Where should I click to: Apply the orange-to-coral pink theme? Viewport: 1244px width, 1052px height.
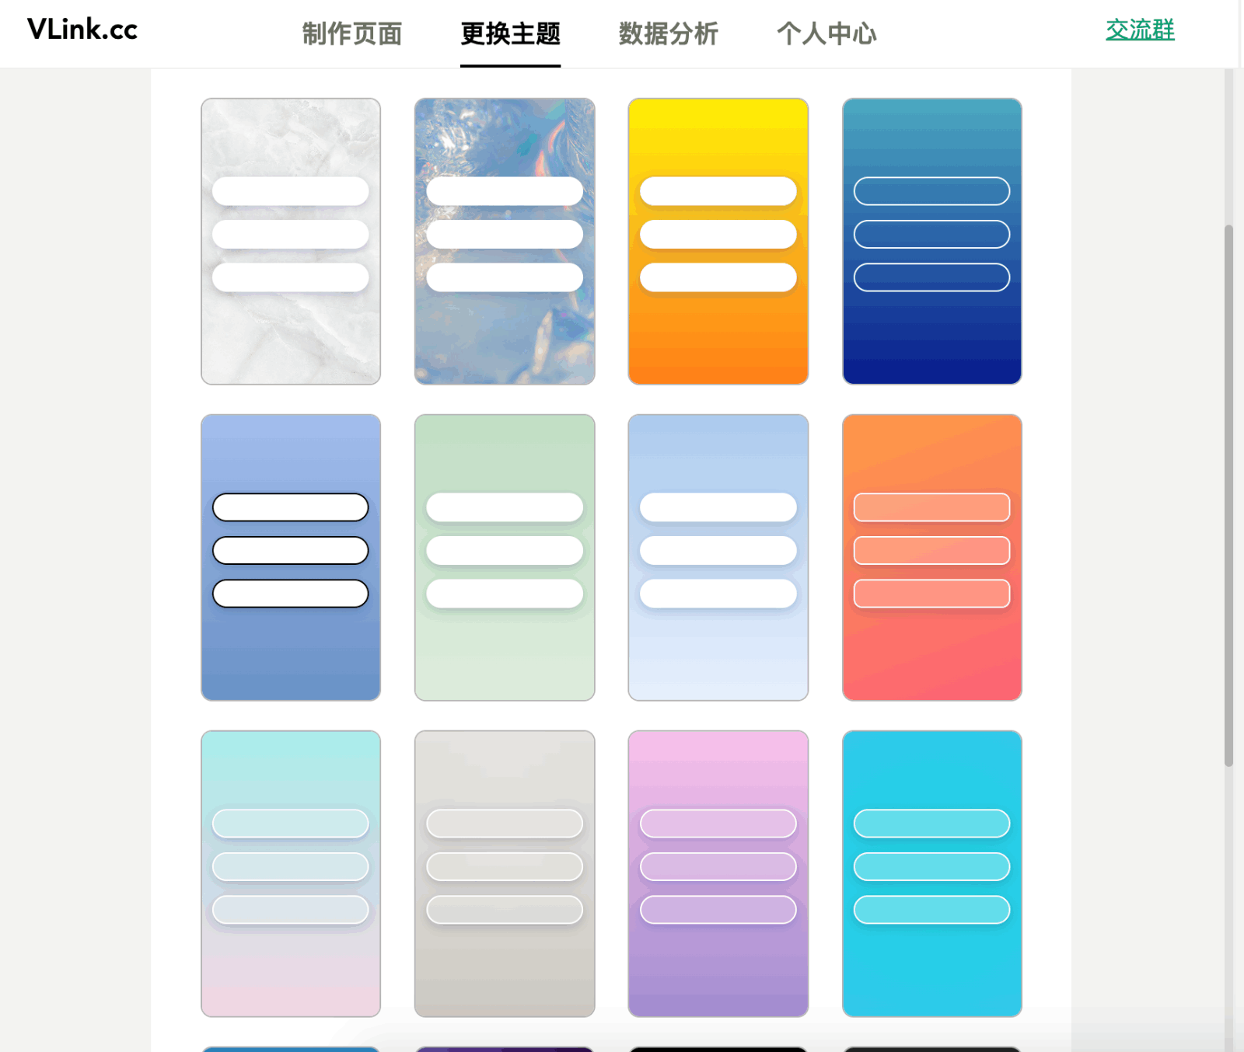[x=932, y=557]
